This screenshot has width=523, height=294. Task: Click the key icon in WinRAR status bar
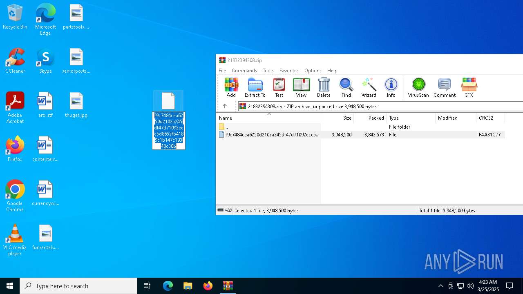point(228,210)
